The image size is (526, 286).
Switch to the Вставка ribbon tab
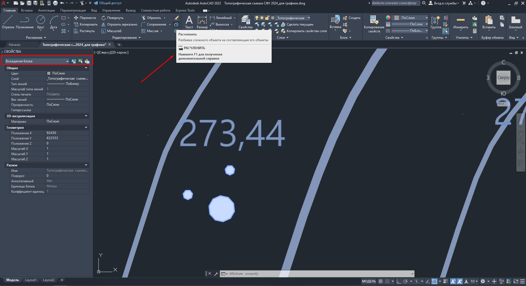(27, 11)
